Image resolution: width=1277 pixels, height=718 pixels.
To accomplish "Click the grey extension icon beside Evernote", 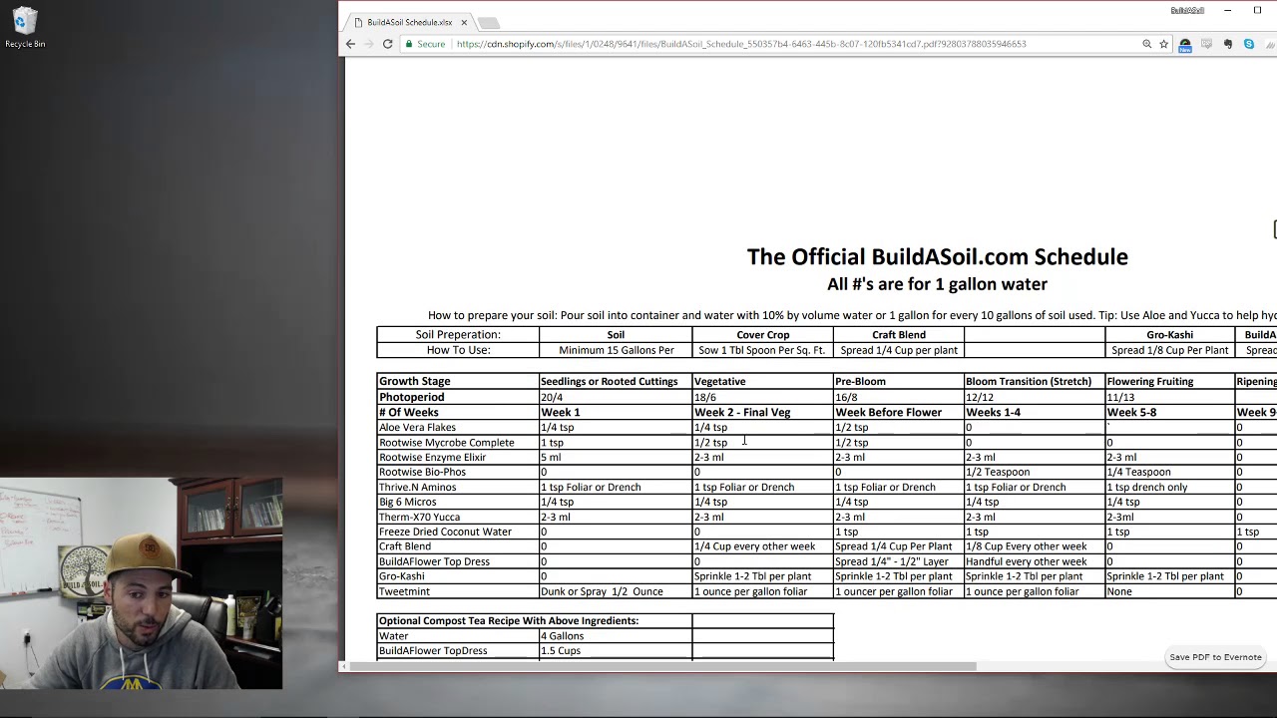I will pyautogui.click(x=1206, y=44).
